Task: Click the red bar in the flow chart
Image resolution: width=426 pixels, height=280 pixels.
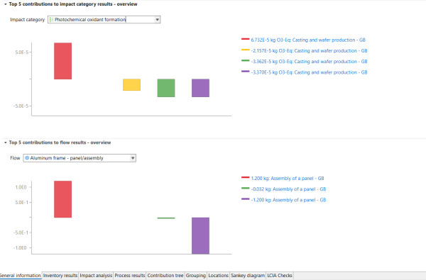Action: pos(62,199)
